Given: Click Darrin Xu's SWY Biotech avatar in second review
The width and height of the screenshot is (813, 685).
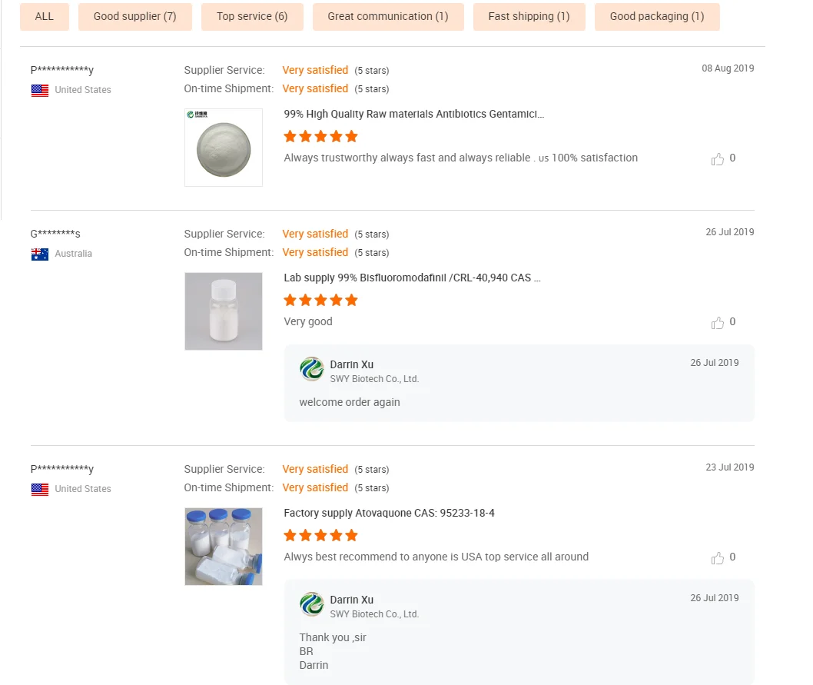Looking at the screenshot, I should point(311,370).
